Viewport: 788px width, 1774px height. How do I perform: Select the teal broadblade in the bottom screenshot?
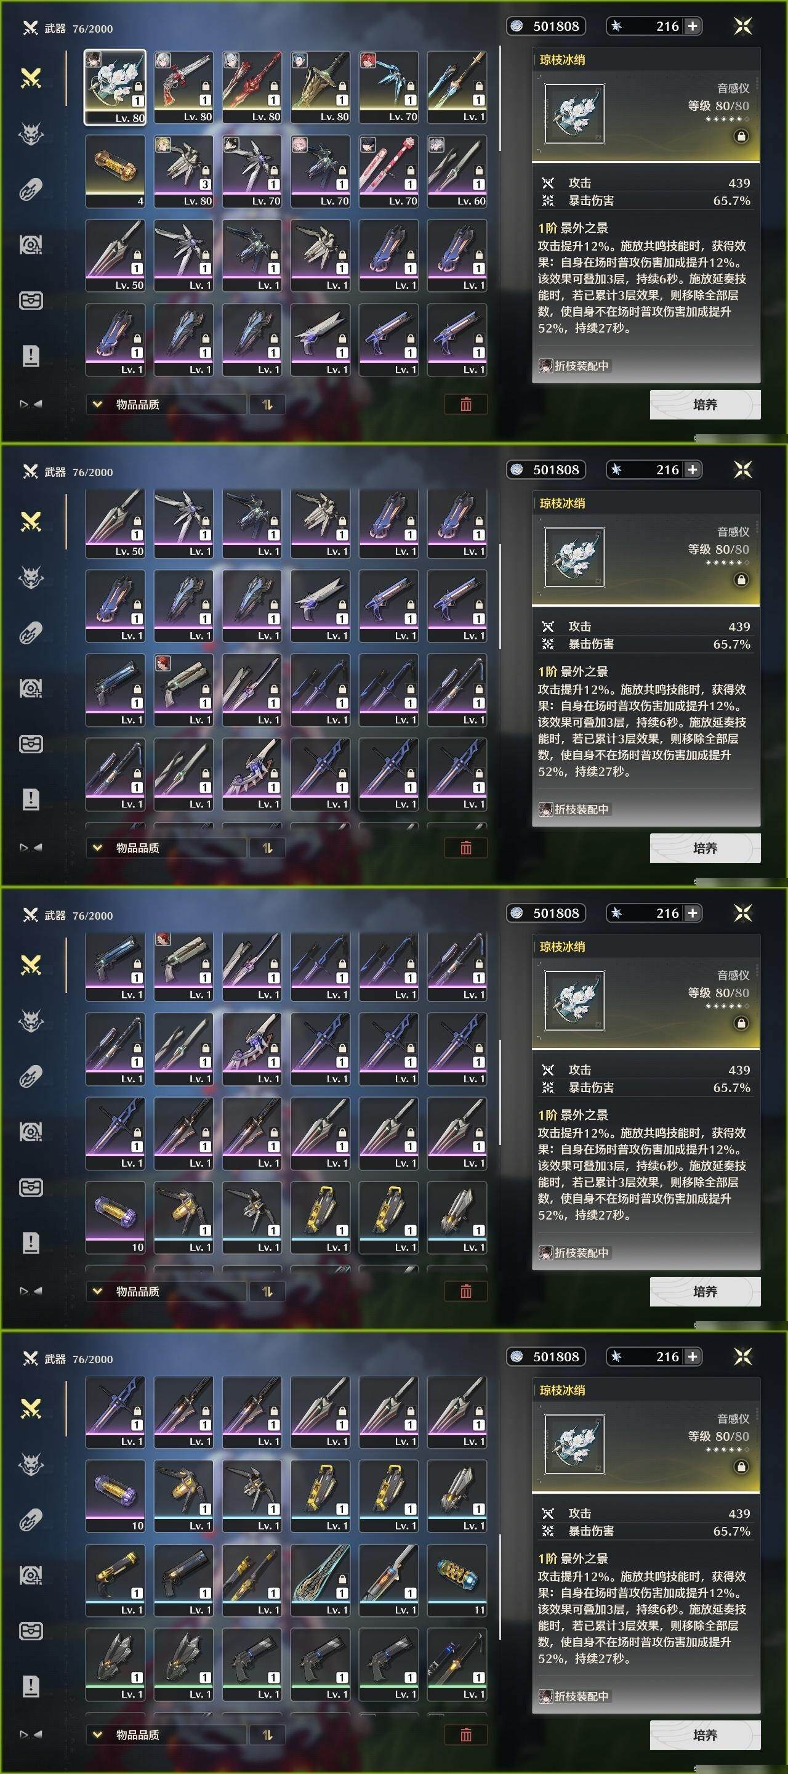[320, 1580]
